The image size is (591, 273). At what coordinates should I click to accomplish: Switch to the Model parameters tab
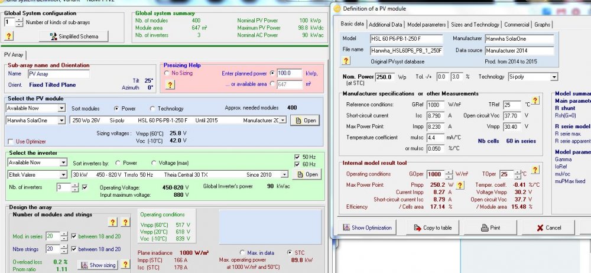(426, 24)
